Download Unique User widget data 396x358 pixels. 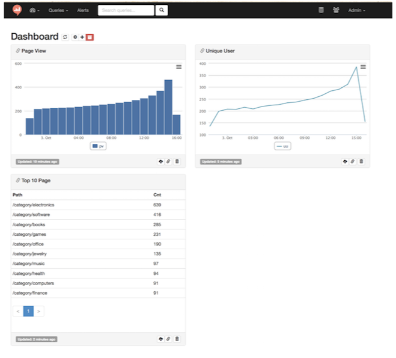(346, 161)
